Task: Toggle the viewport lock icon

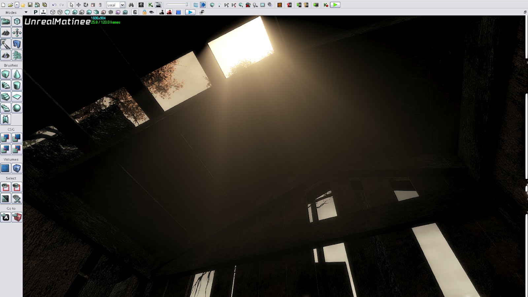Action: [144, 12]
